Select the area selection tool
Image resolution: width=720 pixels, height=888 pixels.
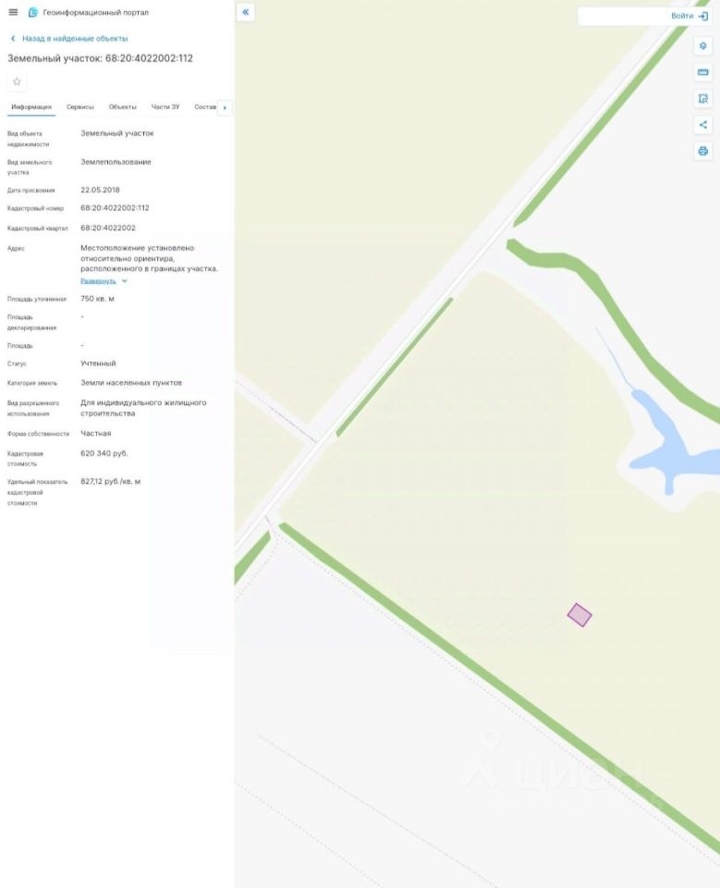(702, 99)
